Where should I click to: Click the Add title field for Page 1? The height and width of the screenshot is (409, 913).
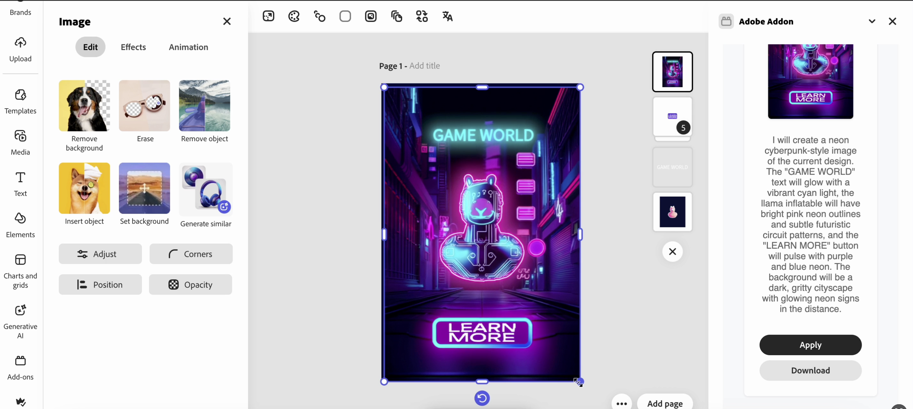tap(424, 66)
